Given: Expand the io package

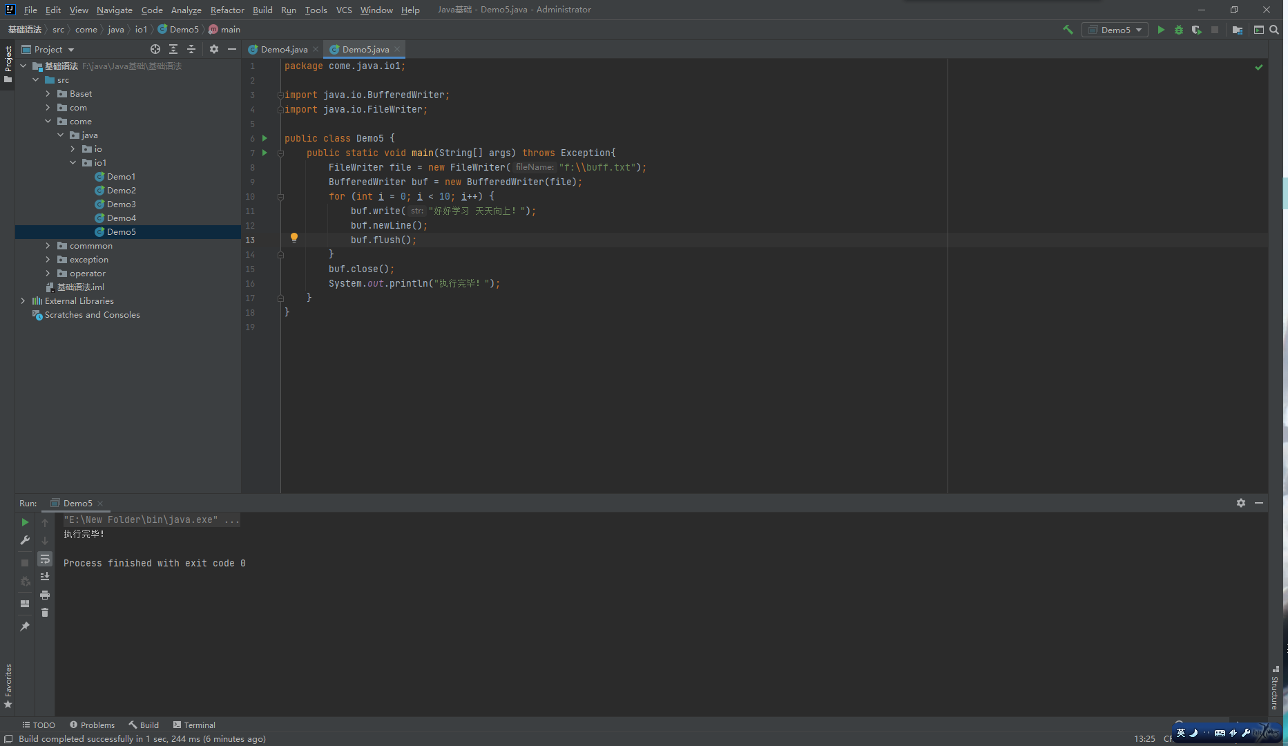Looking at the screenshot, I should click(x=73, y=149).
